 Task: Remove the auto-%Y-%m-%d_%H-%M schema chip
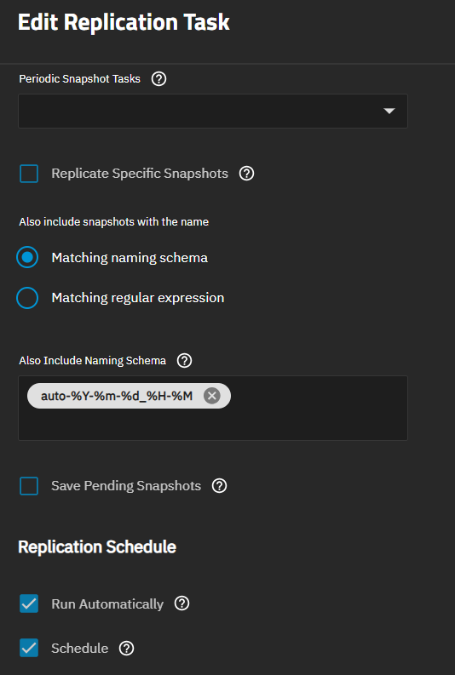(211, 396)
